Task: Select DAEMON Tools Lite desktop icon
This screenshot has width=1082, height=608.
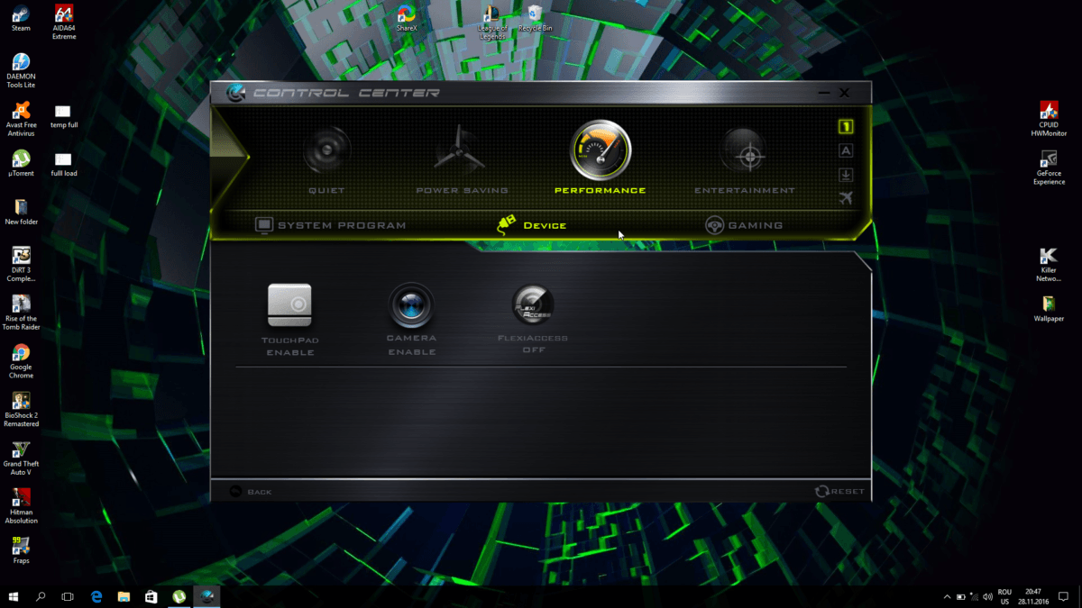Action: pos(21,70)
